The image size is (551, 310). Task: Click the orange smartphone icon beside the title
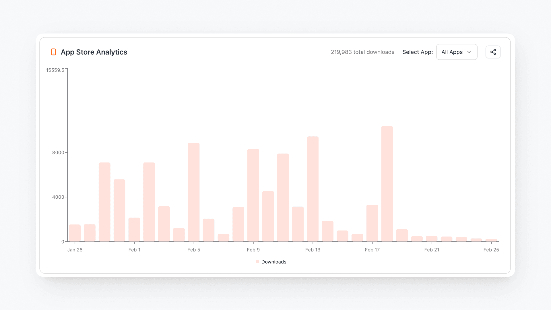pos(53,52)
